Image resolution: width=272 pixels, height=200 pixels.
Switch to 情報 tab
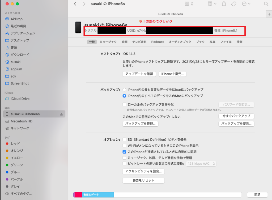tap(240, 42)
